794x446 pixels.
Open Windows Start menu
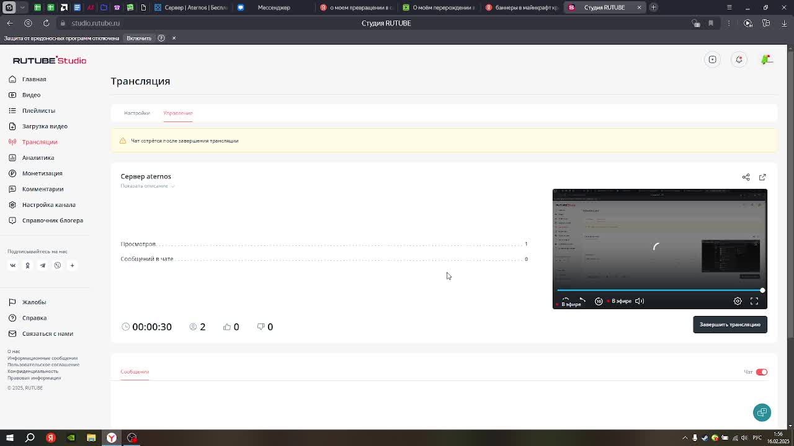tap(10, 438)
